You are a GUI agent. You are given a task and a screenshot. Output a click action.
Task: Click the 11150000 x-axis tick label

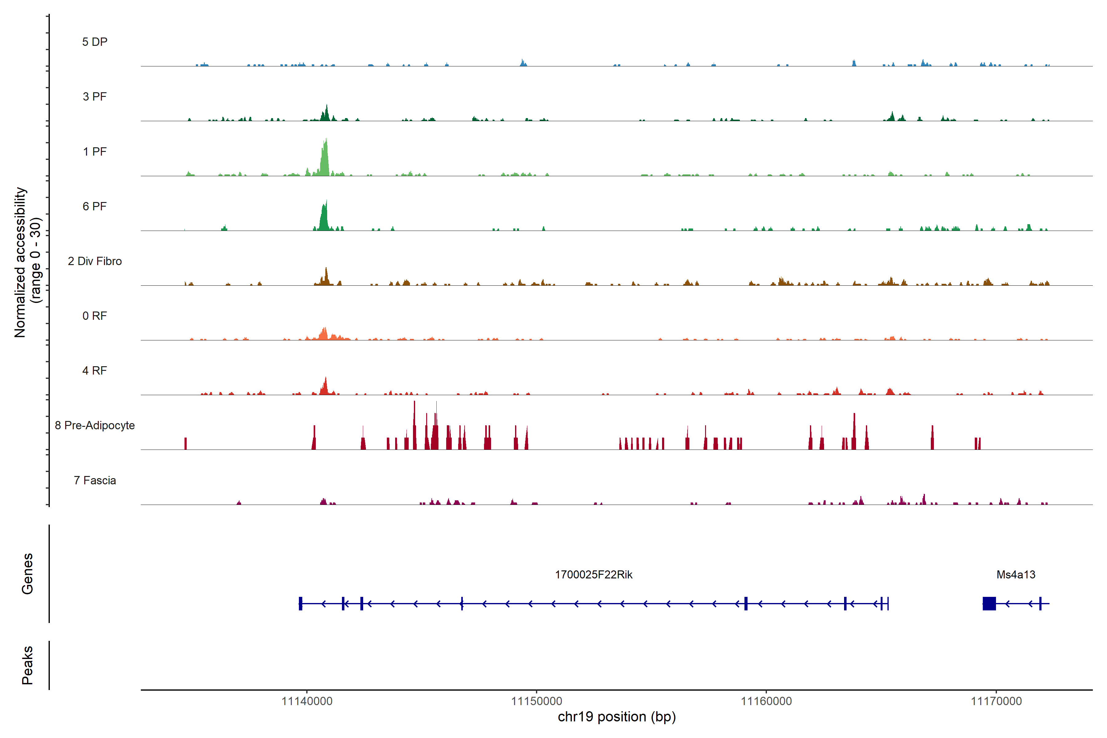click(537, 701)
